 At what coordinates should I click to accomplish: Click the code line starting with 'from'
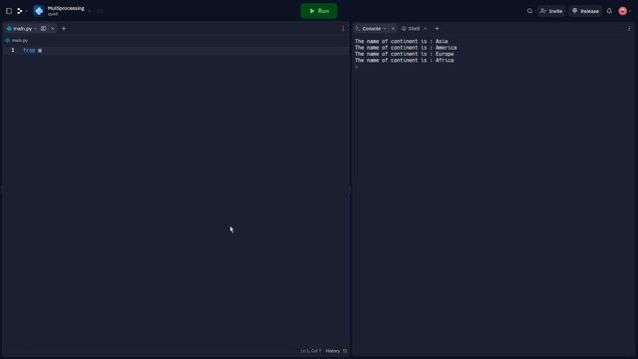176,50
